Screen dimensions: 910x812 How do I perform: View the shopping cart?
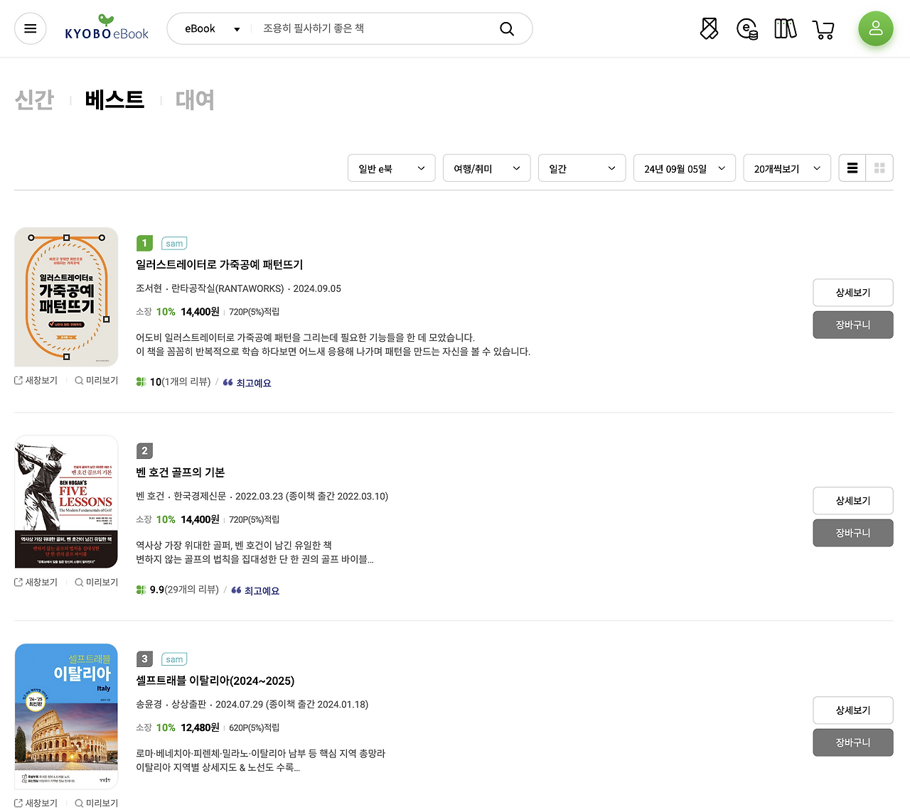(x=823, y=28)
